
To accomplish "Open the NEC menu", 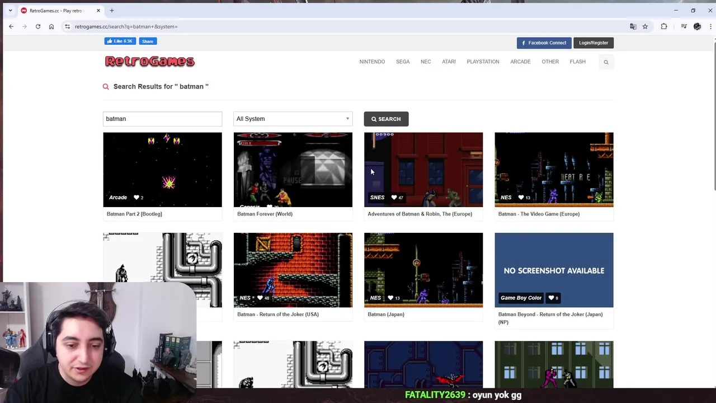I will click(x=426, y=62).
